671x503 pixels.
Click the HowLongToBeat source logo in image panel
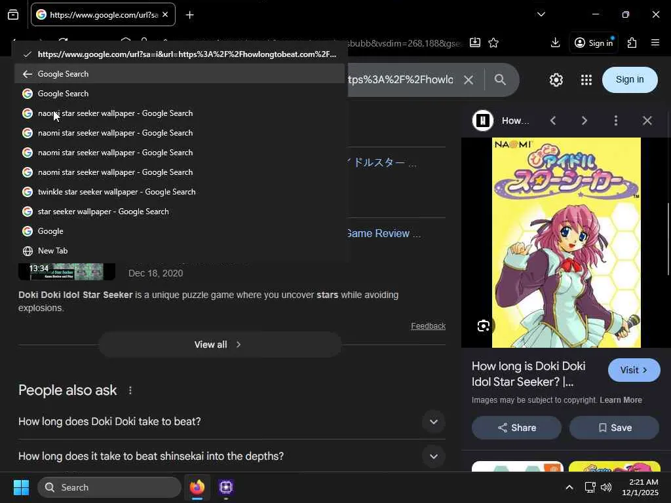[483, 121]
